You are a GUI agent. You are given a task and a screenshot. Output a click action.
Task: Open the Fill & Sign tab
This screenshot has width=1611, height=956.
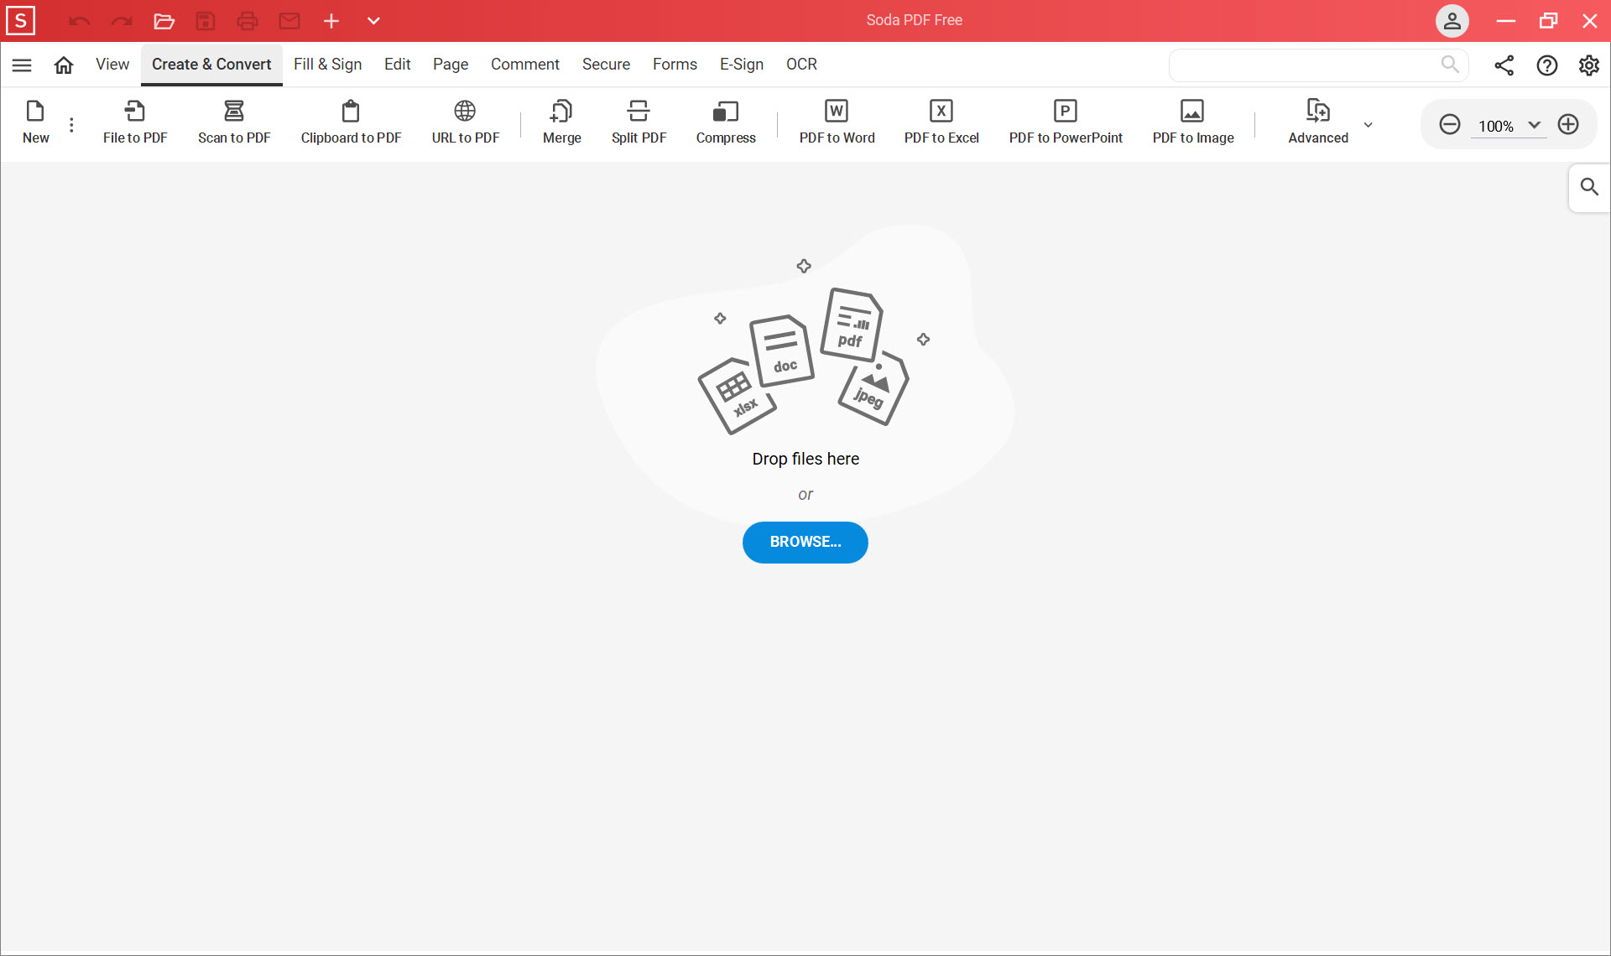(327, 65)
